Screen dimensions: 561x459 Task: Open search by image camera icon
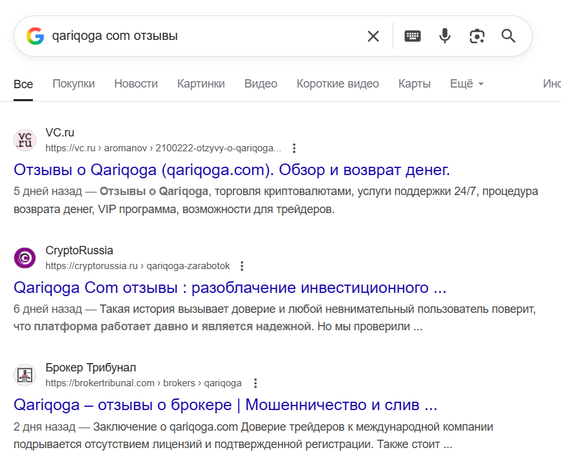click(477, 36)
